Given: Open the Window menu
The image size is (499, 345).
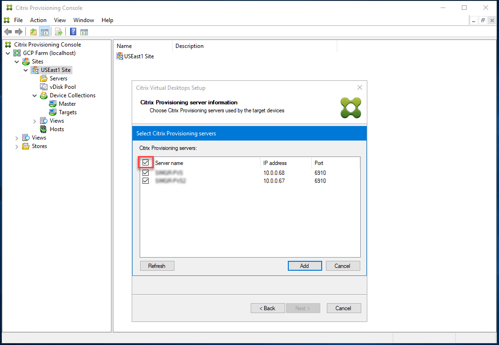Looking at the screenshot, I should coord(84,20).
